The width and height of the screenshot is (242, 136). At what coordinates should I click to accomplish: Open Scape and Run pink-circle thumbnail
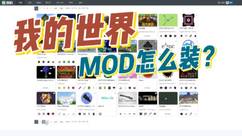(189, 20)
